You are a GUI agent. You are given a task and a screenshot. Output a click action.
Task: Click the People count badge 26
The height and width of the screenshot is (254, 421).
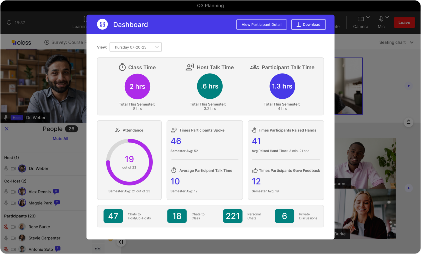(x=72, y=129)
